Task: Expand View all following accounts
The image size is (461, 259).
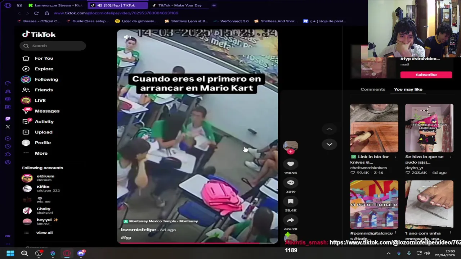Action: coord(44,233)
